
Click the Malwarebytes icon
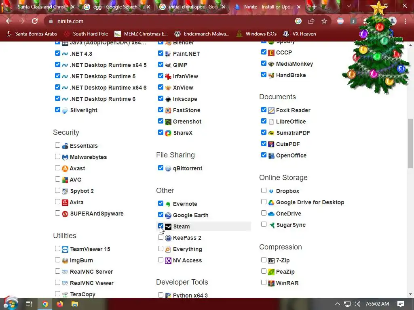(x=65, y=157)
